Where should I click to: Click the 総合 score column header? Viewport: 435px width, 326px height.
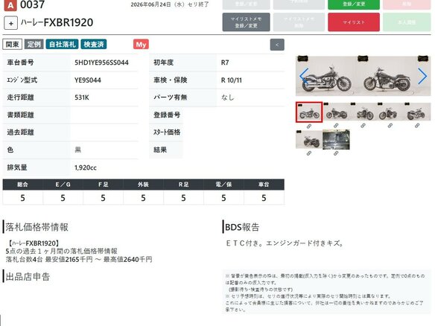pos(23,185)
